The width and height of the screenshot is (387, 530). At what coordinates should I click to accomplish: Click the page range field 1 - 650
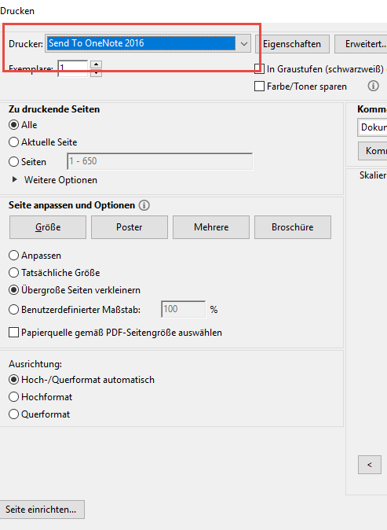(x=159, y=161)
